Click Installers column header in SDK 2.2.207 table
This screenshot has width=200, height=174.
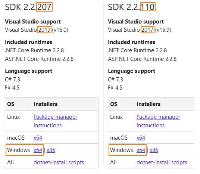[x=46, y=104]
